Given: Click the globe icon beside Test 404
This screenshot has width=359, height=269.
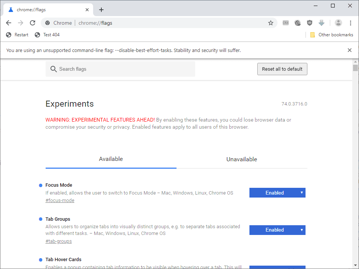Looking at the screenshot, I should pos(37,35).
